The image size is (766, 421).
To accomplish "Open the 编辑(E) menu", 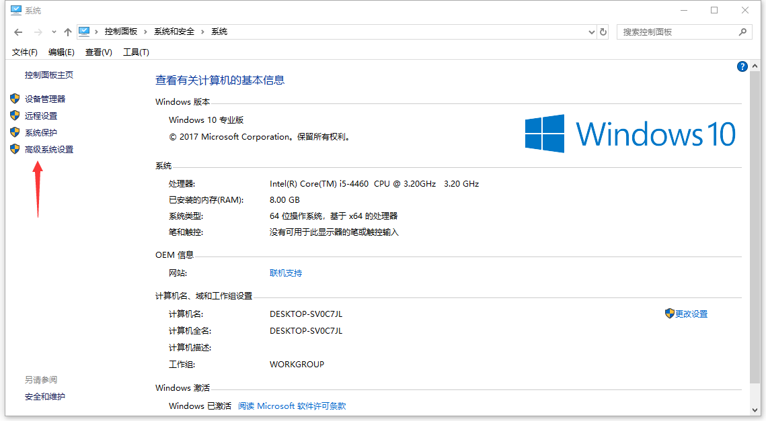I will (x=61, y=52).
